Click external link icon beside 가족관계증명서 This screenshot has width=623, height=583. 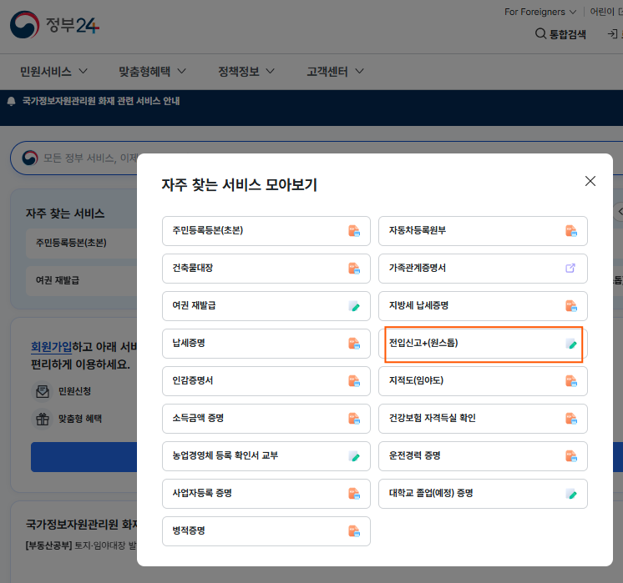pyautogui.click(x=570, y=268)
